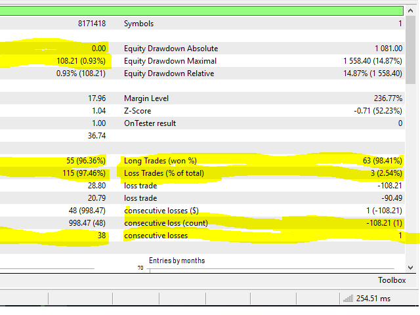The image size is (420, 315).
Task: Click the 1 558.40 (14.87%) drawdown value
Action: 372,61
